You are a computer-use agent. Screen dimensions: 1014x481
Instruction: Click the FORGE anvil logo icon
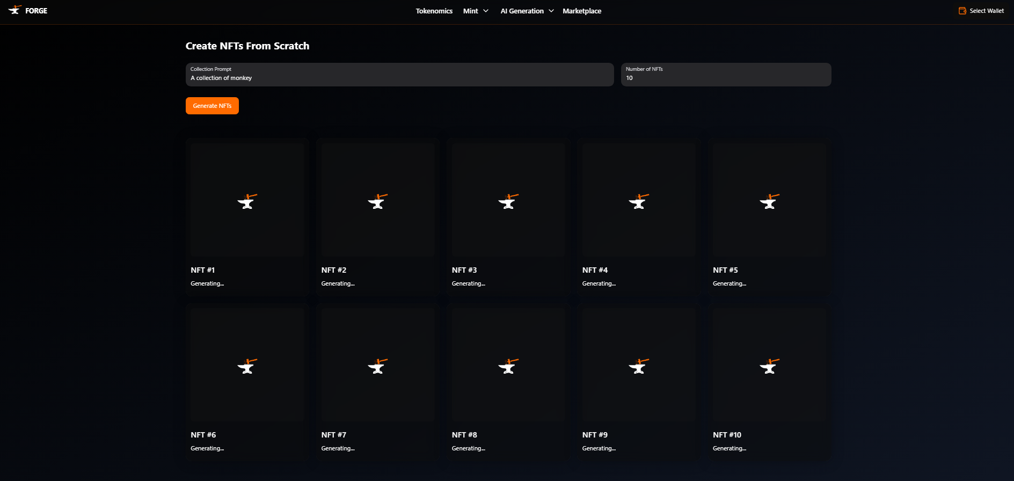pyautogui.click(x=15, y=10)
